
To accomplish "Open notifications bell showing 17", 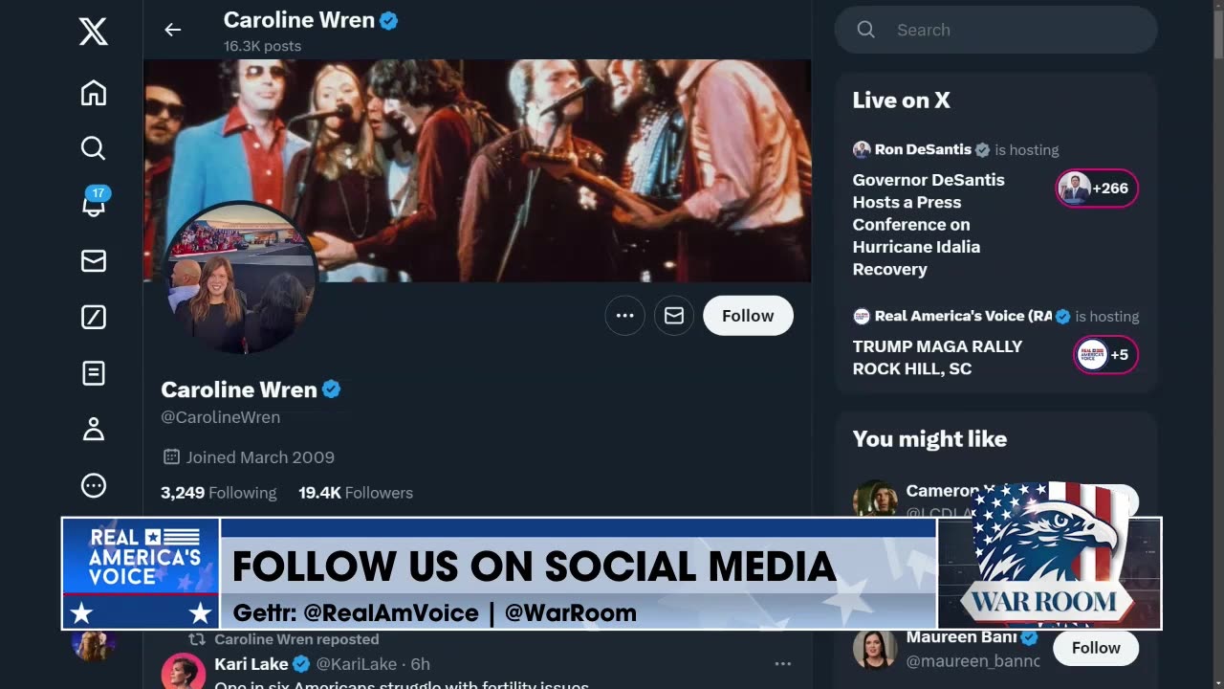I will tap(94, 203).
